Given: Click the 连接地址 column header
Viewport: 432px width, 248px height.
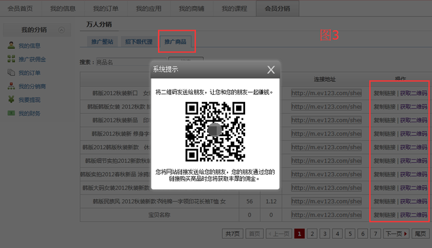Looking at the screenshot, I should point(325,79).
